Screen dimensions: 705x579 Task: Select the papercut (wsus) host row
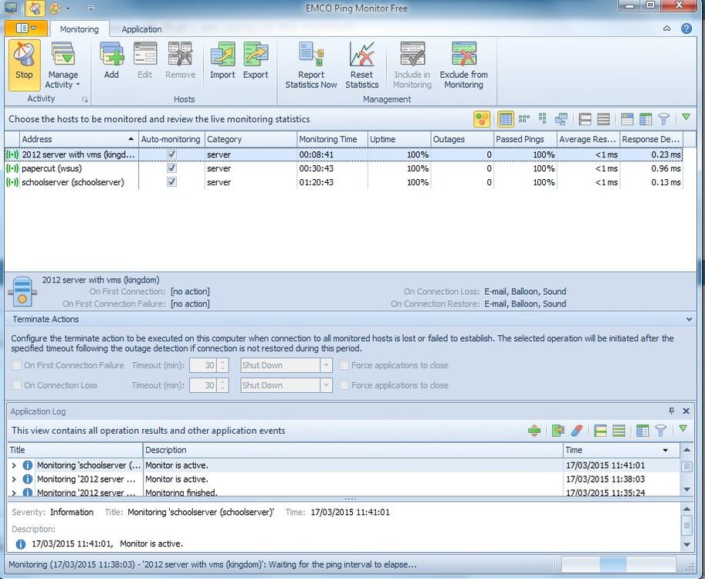344,168
